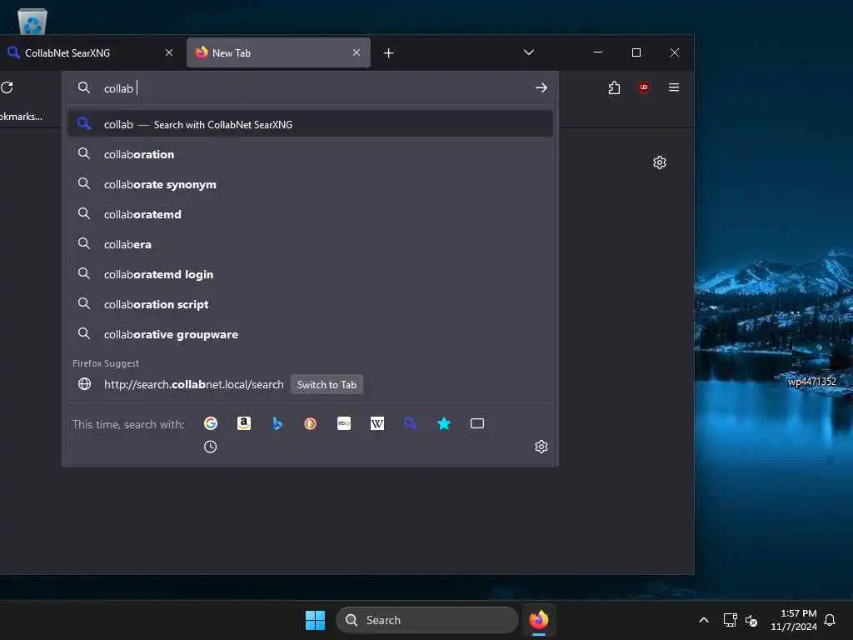The width and height of the screenshot is (853, 640).
Task: Open the Windows Start menu
Action: click(x=315, y=620)
